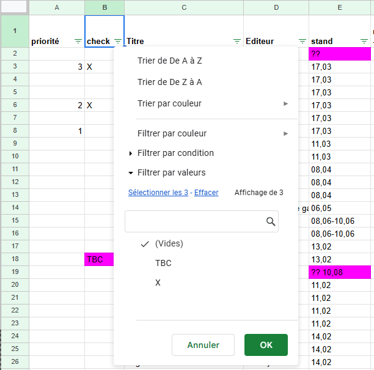Click the Effacer link
This screenshot has width=374, height=370.
click(x=206, y=192)
